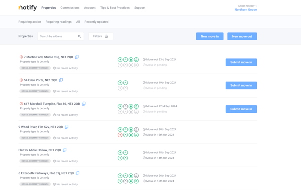Show All properties tab
The height and width of the screenshot is (192, 301).
(x=78, y=22)
